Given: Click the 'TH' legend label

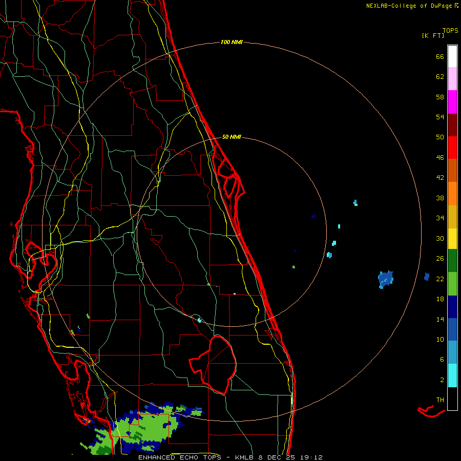Looking at the screenshot, I should [440, 400].
